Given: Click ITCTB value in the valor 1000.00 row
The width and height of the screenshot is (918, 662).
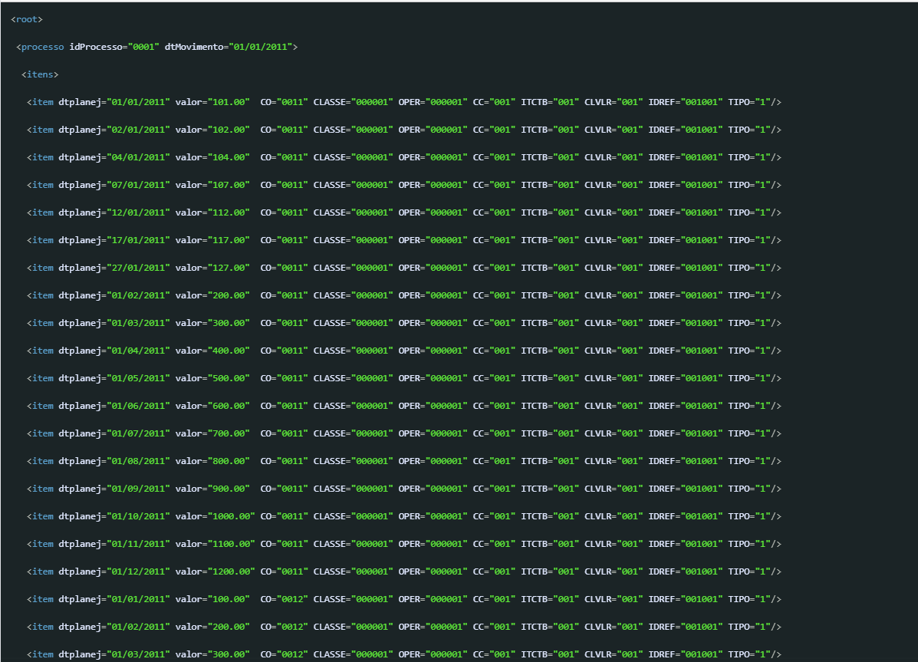Looking at the screenshot, I should 566,516.
